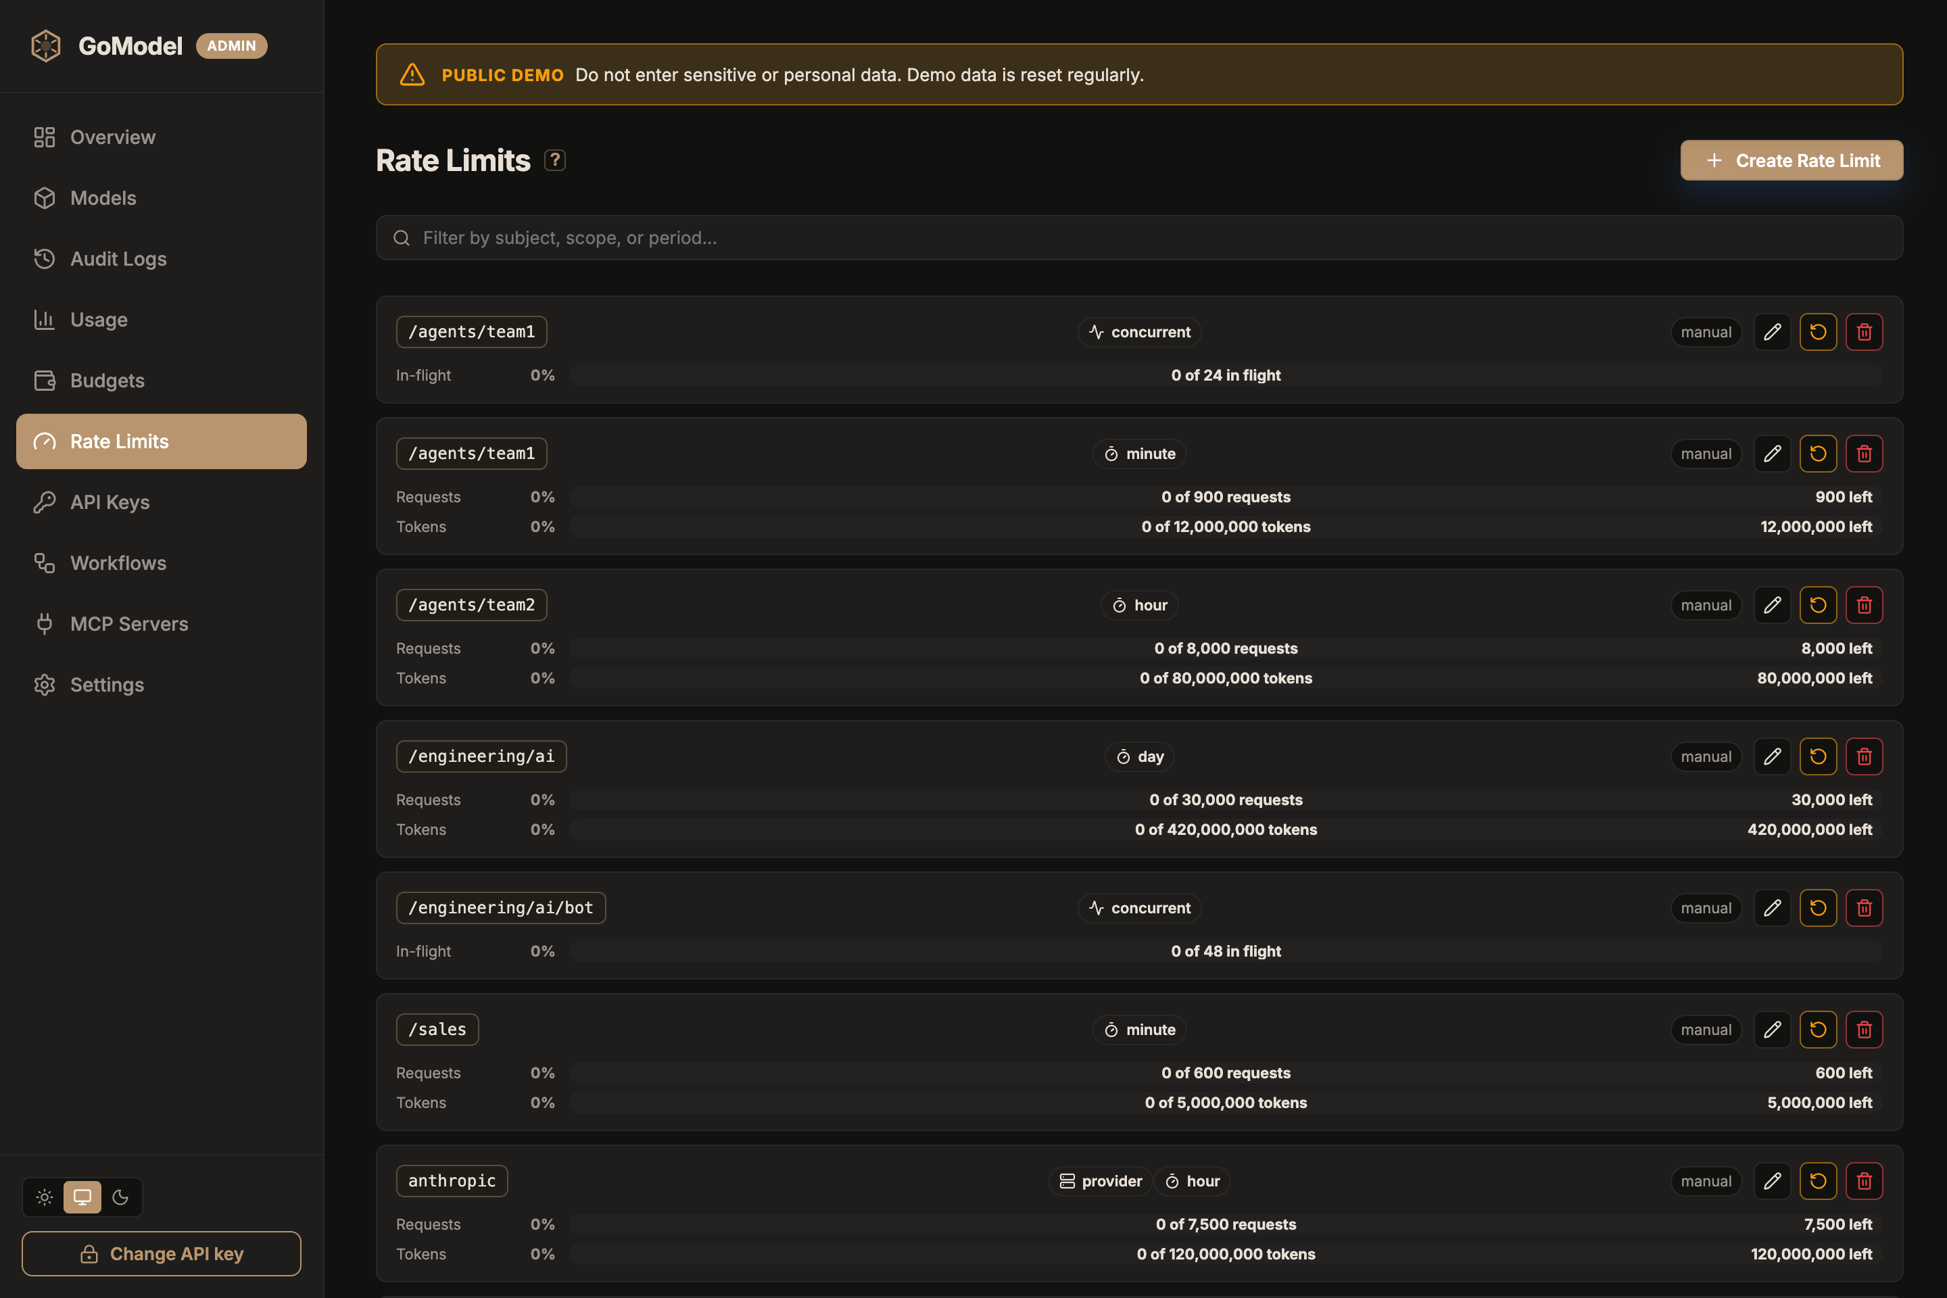Click the PUBLIC DEMO label
The height and width of the screenshot is (1298, 1947).
(502, 74)
